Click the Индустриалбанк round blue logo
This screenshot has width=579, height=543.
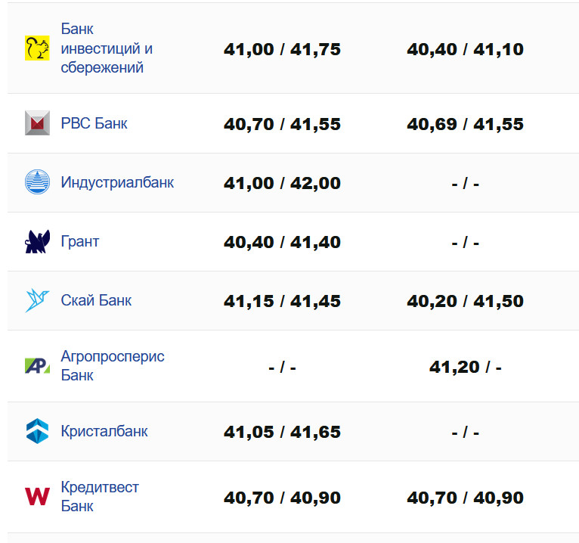point(37,182)
